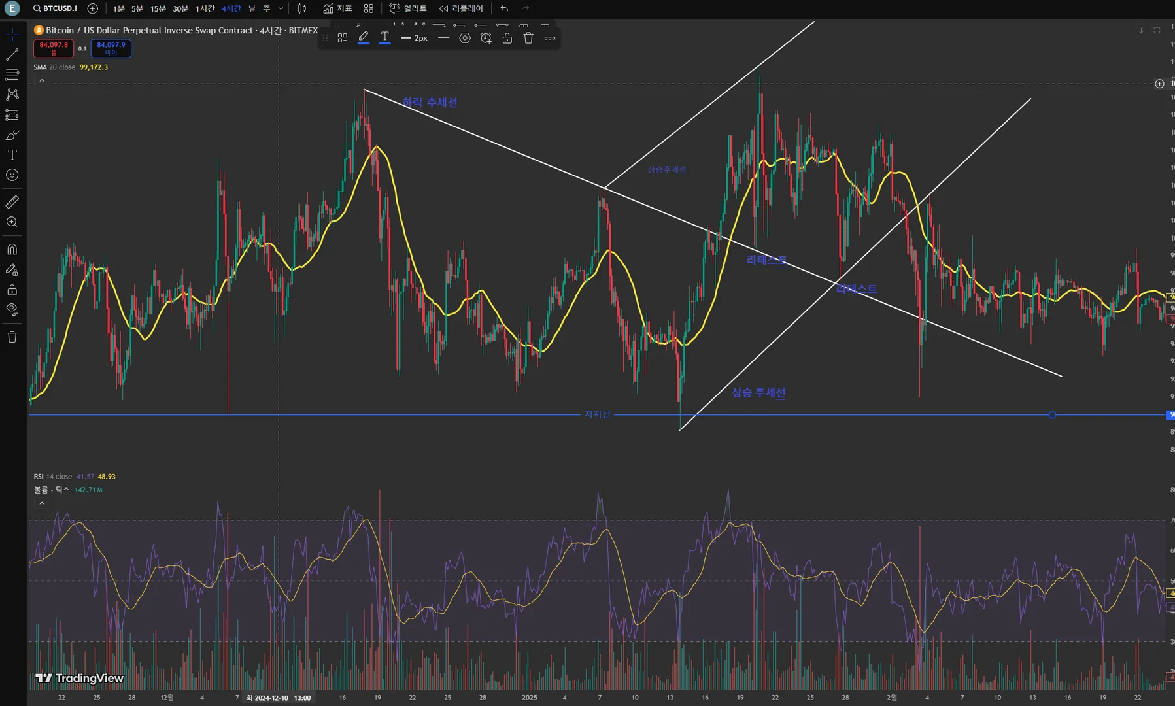
Task: Switch to the 15분 timeframe
Action: point(158,8)
